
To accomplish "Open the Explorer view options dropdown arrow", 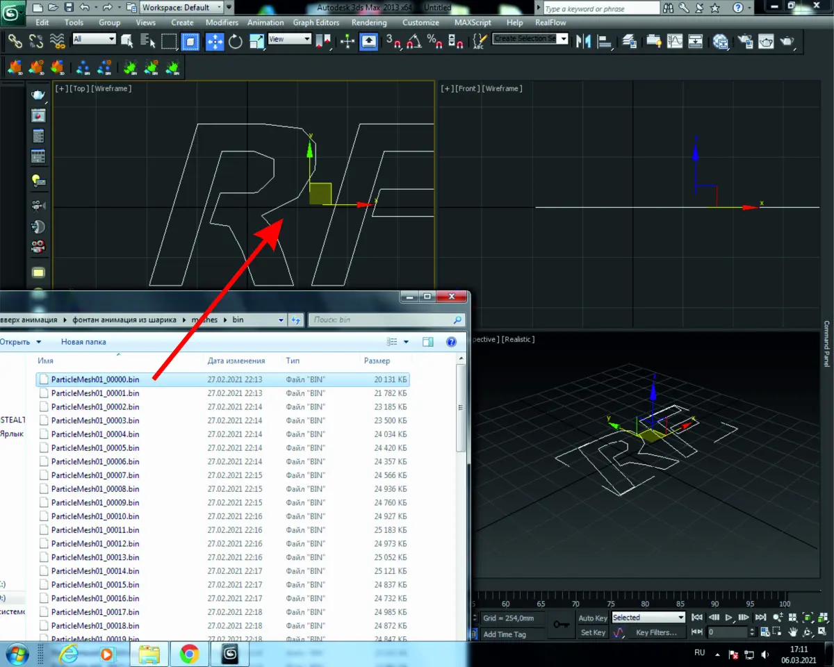I will (407, 342).
